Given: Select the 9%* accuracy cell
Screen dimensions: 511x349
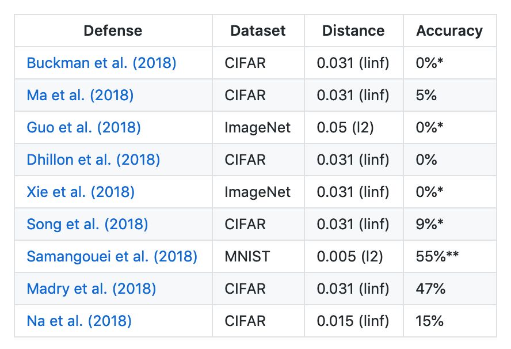Looking at the screenshot, I should click(430, 224).
